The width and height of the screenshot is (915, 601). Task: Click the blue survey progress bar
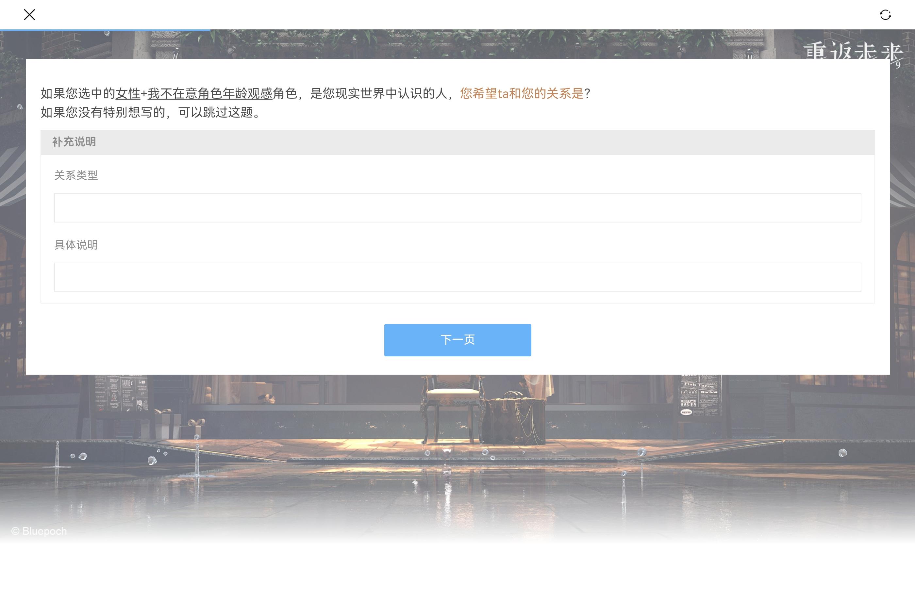(105, 30)
